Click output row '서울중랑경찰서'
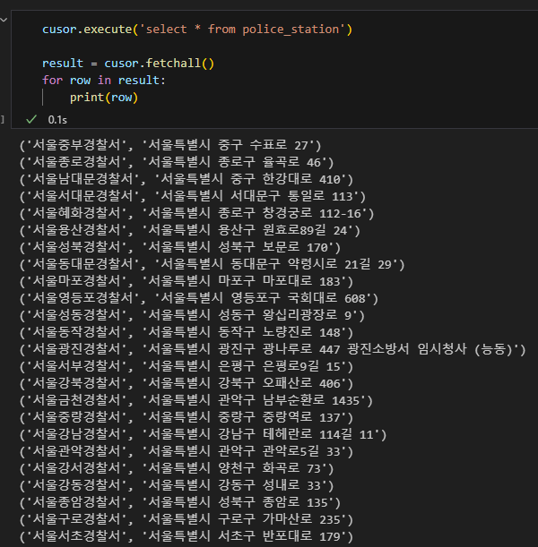 tap(187, 417)
